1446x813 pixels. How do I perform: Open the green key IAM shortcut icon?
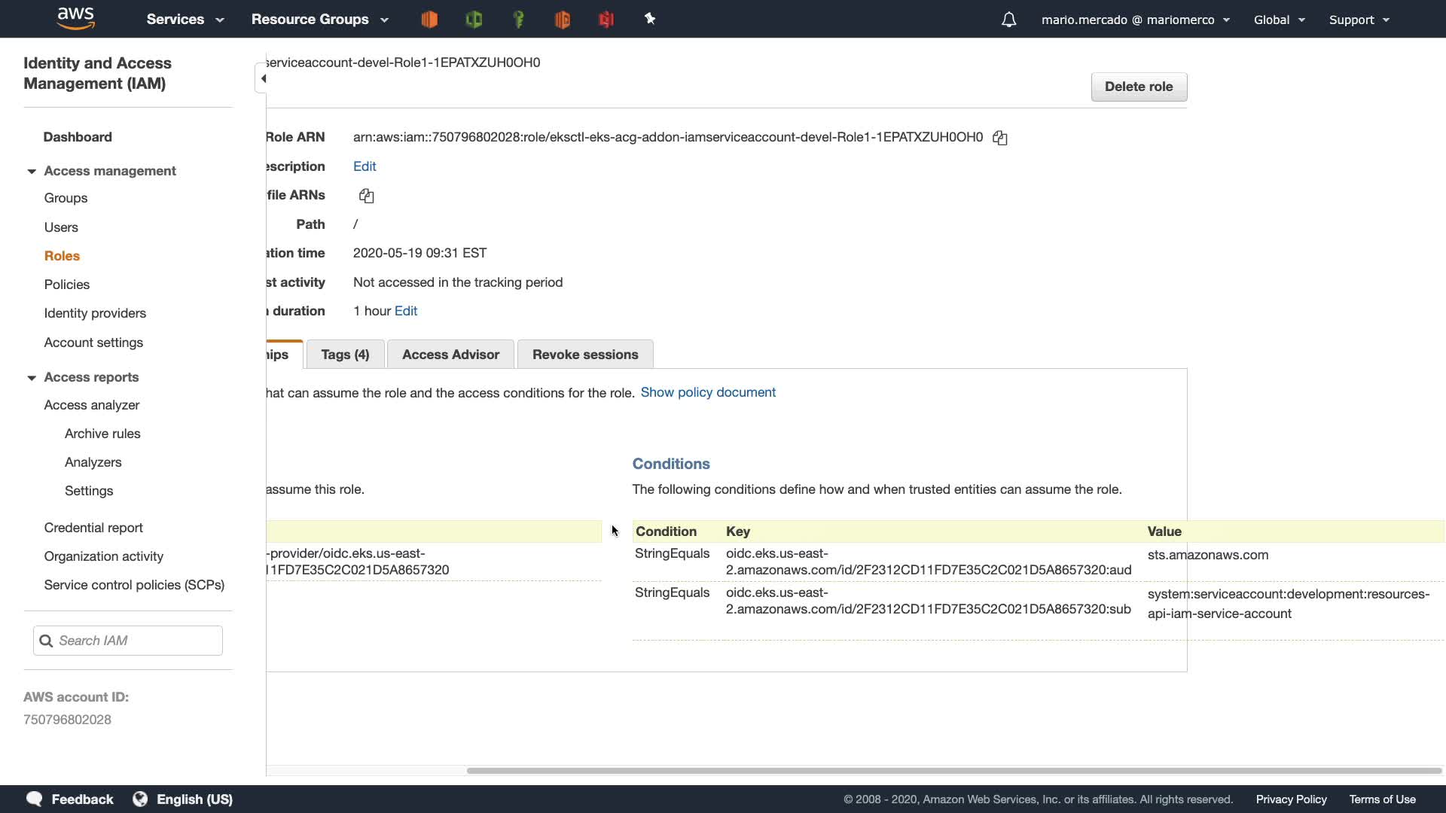[x=518, y=20]
